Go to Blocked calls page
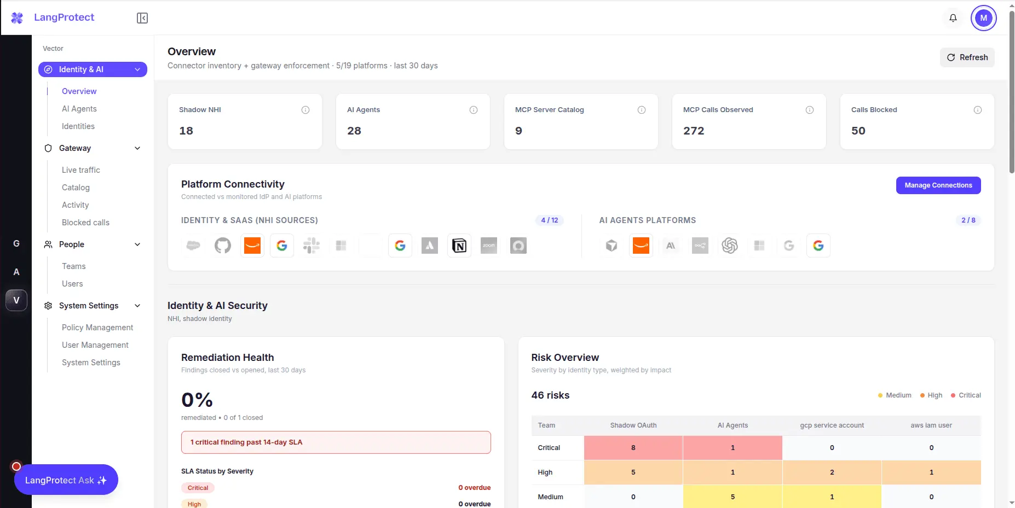This screenshot has width=1015, height=508. [x=85, y=223]
